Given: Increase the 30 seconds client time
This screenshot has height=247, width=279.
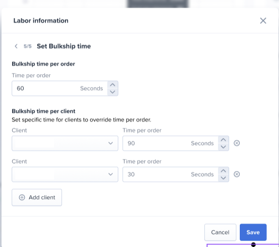Looking at the screenshot, I should 223,171.
